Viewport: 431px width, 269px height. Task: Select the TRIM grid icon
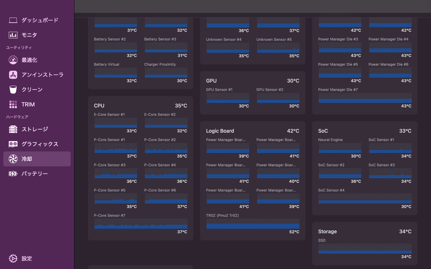[13, 104]
